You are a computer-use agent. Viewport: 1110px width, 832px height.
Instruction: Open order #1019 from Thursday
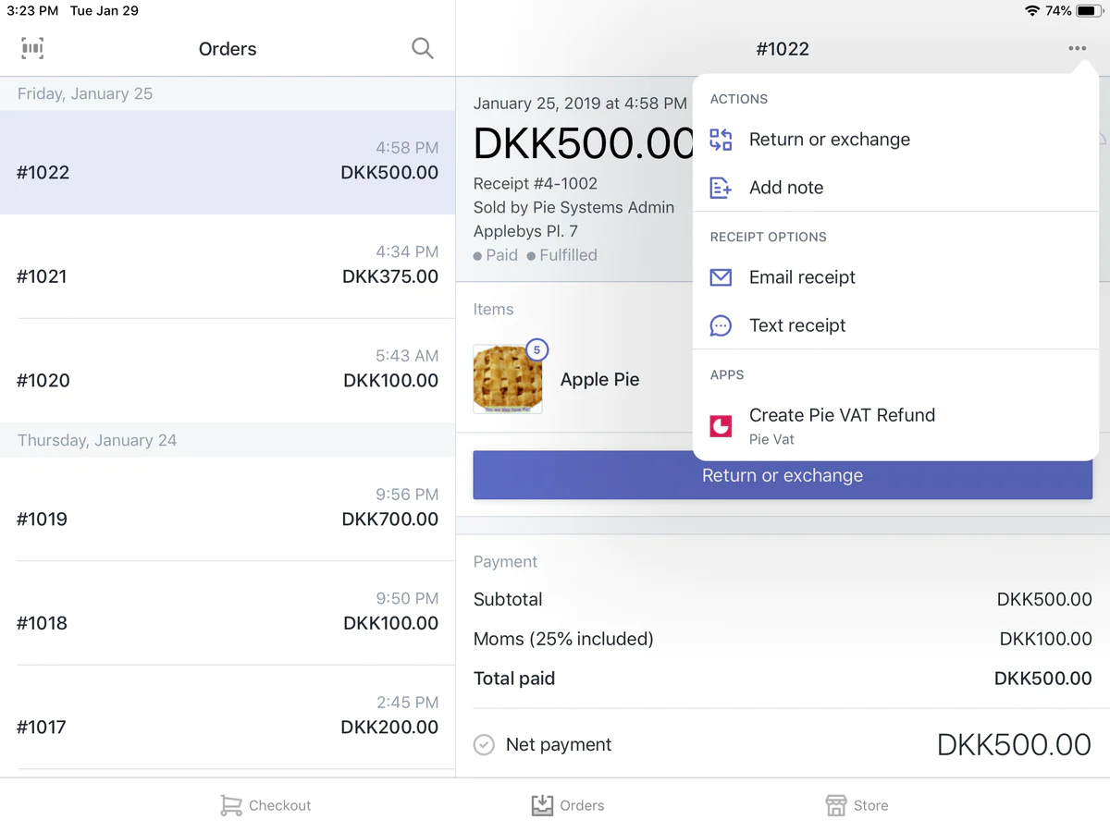pos(228,508)
